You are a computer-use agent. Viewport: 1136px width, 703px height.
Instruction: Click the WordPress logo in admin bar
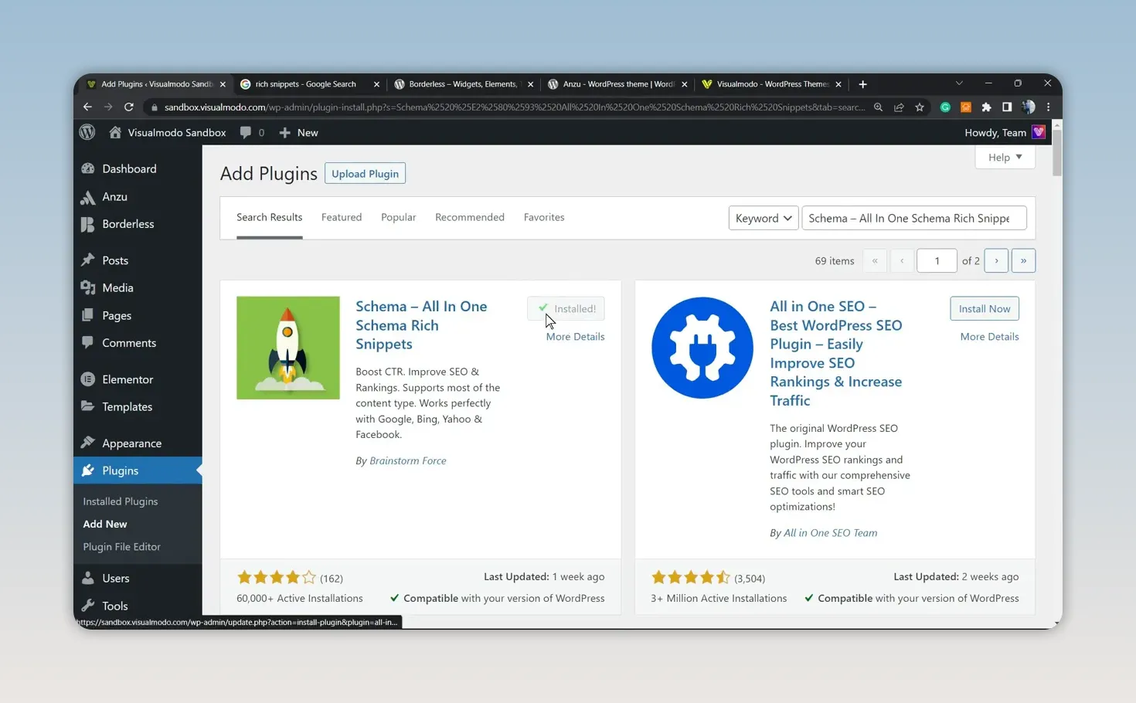tap(87, 132)
